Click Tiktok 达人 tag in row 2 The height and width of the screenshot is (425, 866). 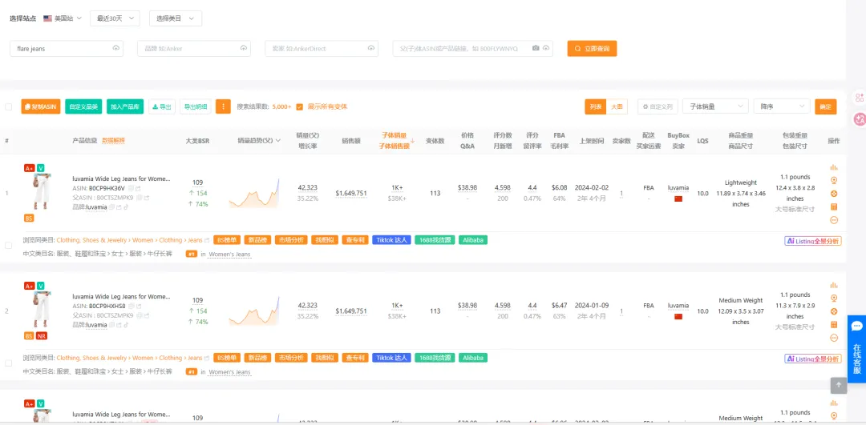[391, 359]
